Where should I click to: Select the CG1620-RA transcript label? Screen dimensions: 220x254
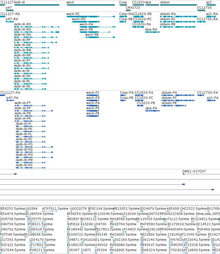click(x=142, y=24)
